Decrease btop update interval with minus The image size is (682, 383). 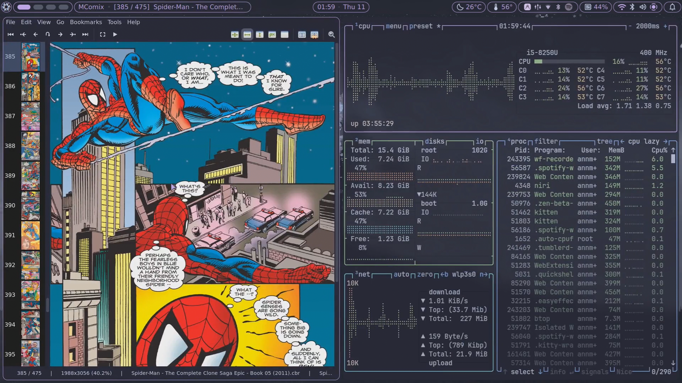coord(630,26)
